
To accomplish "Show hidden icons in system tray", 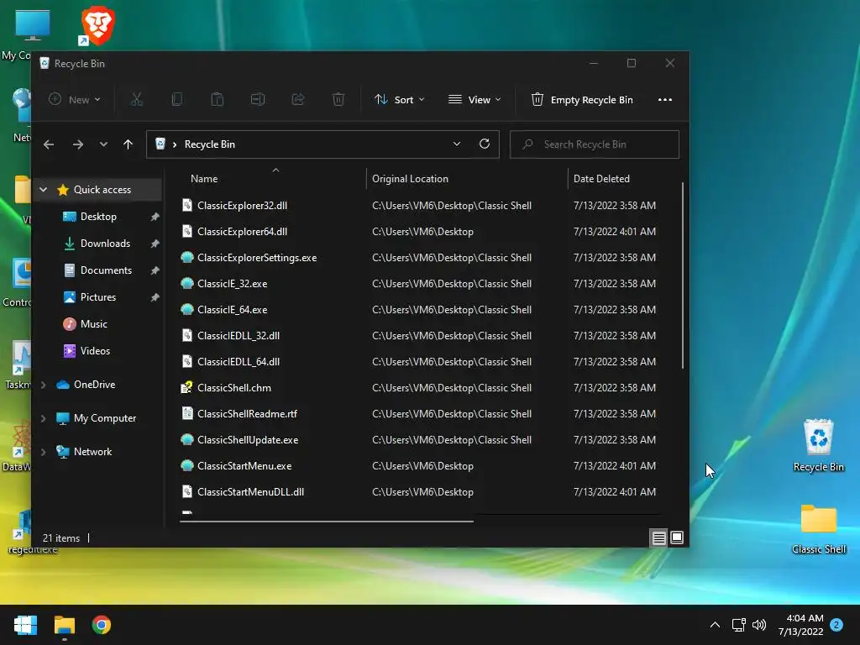I will click(x=715, y=625).
